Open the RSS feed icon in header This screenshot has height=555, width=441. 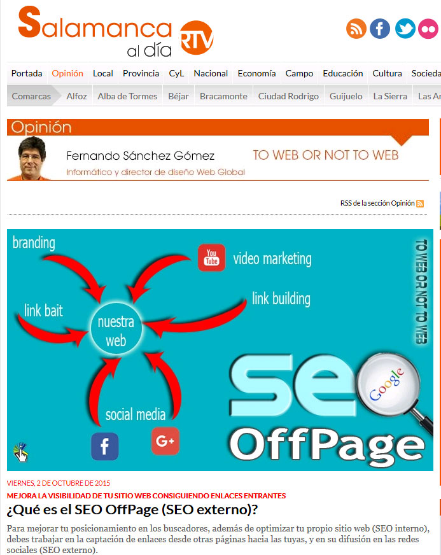point(356,28)
